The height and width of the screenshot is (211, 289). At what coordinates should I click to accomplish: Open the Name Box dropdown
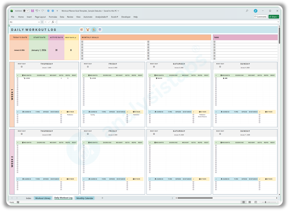click(39, 21)
